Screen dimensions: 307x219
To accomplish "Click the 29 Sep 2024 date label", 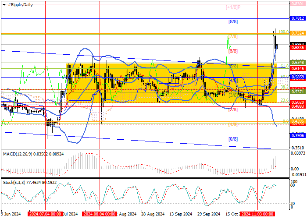I will pyautogui.click(x=209, y=214).
